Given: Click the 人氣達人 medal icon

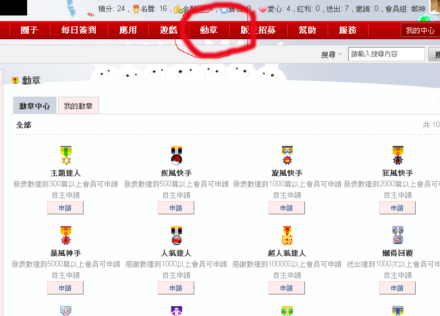Looking at the screenshot, I should point(177,235).
